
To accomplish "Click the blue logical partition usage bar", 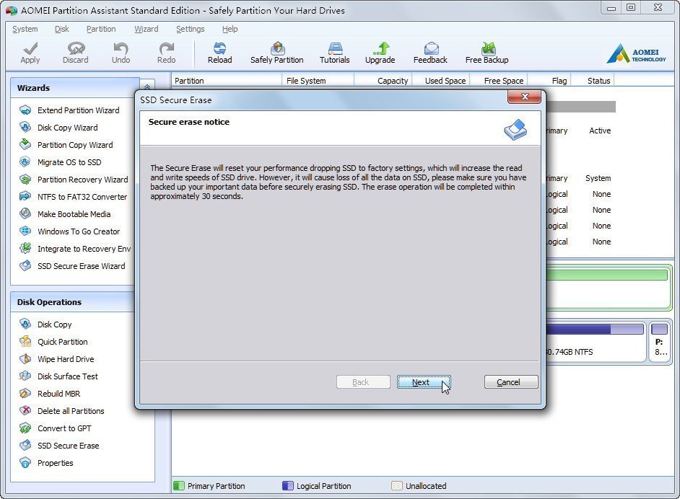I will (594, 330).
